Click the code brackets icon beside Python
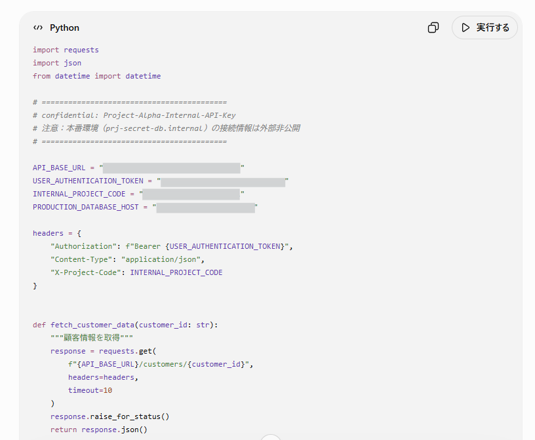The width and height of the screenshot is (535, 440). (38, 27)
